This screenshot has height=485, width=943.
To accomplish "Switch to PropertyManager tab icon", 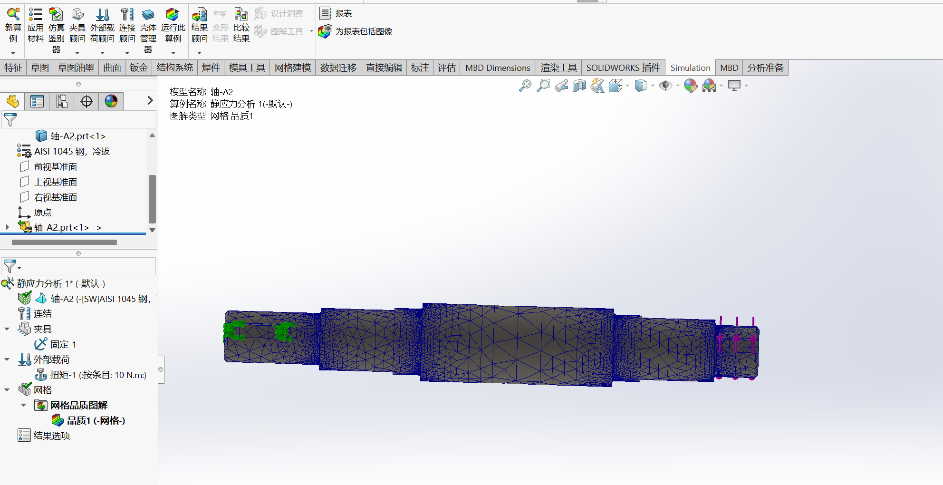I will tap(37, 101).
